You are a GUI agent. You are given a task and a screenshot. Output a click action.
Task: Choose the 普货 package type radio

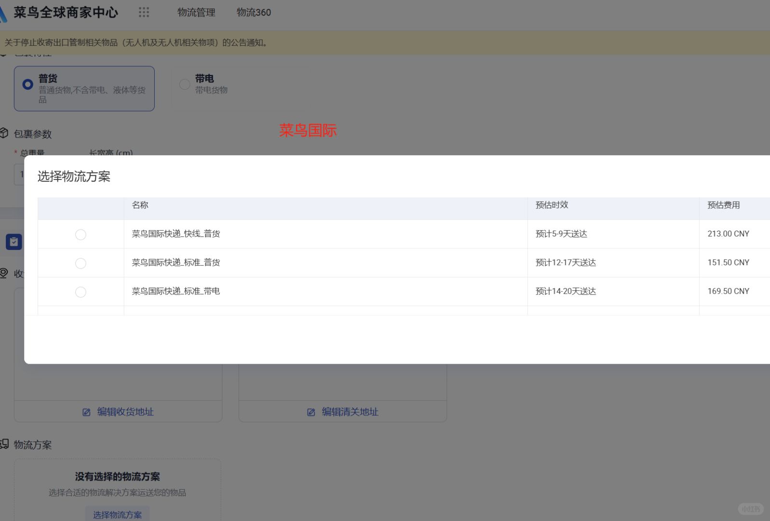point(28,84)
